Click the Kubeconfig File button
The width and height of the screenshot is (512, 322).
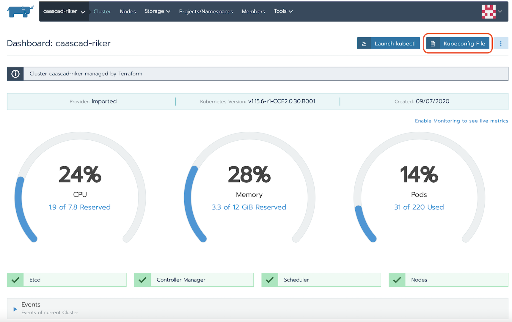point(458,43)
